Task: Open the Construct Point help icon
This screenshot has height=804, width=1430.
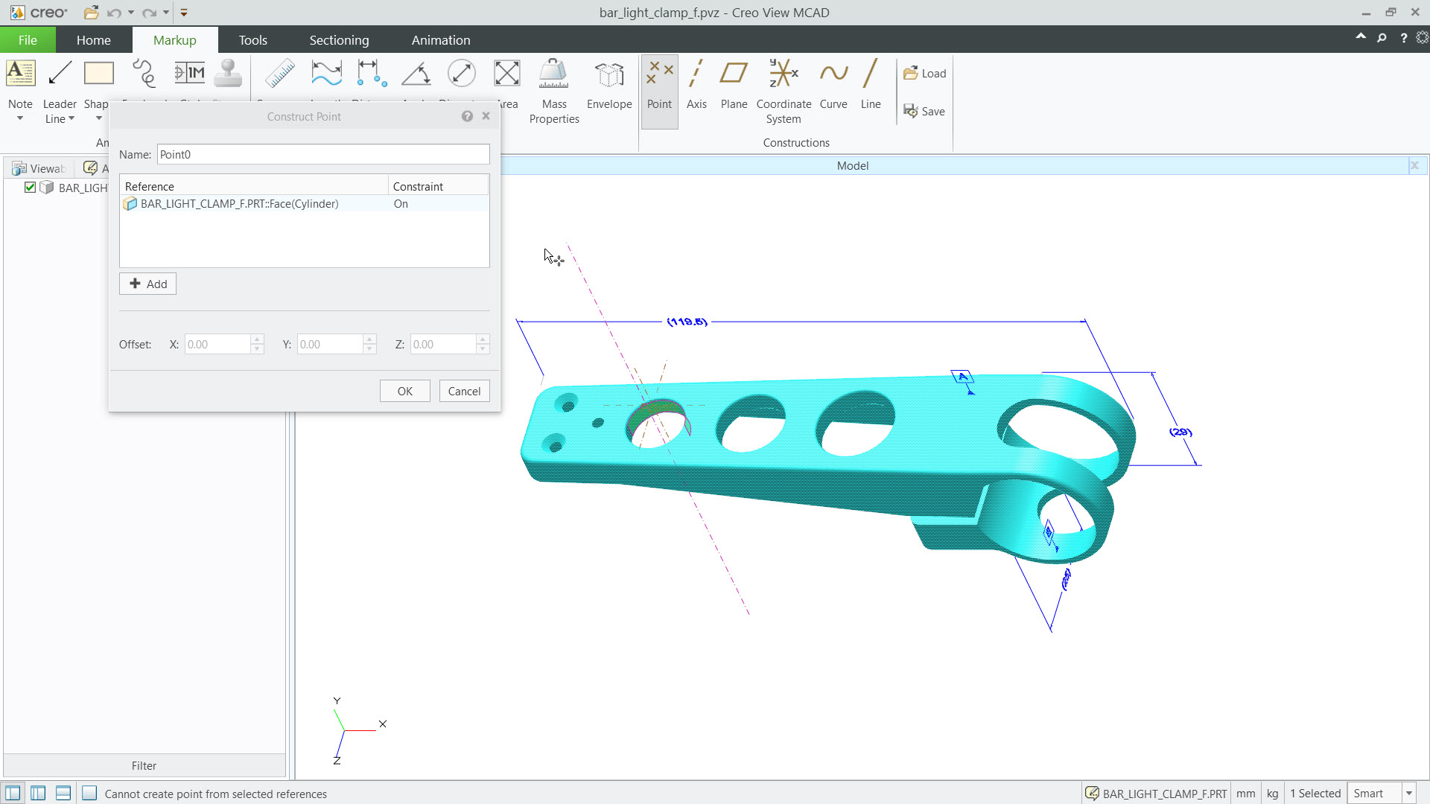Action: [x=467, y=116]
